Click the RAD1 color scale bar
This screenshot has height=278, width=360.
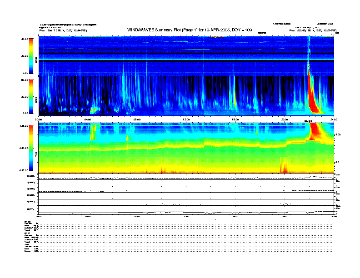(31, 96)
